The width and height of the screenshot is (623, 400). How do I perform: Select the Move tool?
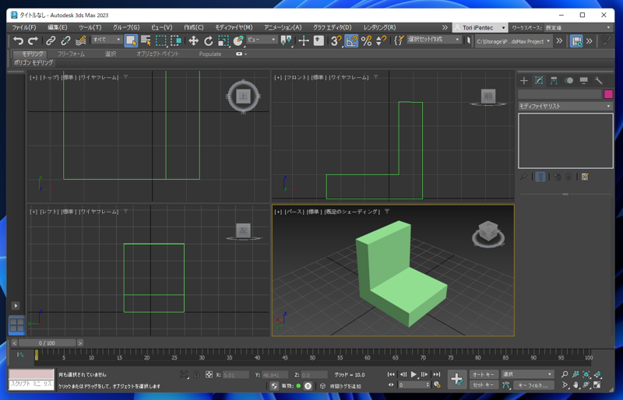(x=193, y=40)
